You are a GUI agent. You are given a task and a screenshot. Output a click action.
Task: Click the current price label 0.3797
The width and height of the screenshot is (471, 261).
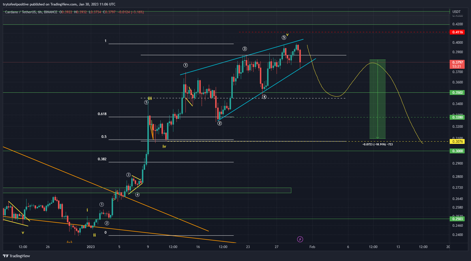(x=457, y=62)
